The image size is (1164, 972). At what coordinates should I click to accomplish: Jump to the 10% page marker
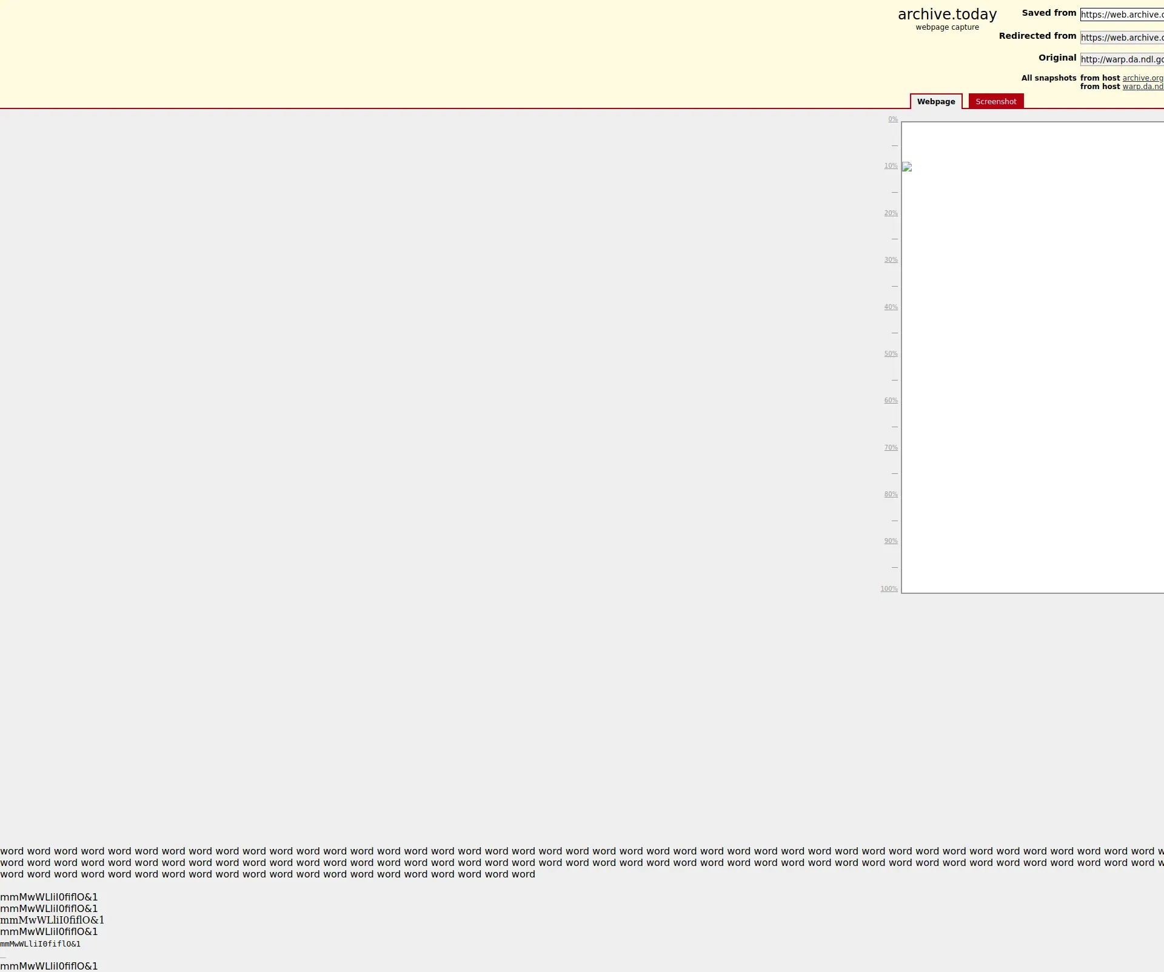click(891, 166)
